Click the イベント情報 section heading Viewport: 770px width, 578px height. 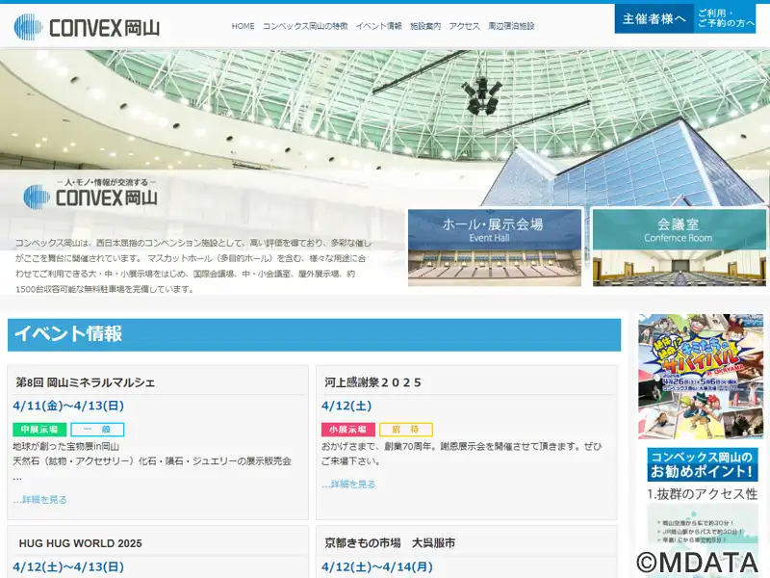pos(315,334)
